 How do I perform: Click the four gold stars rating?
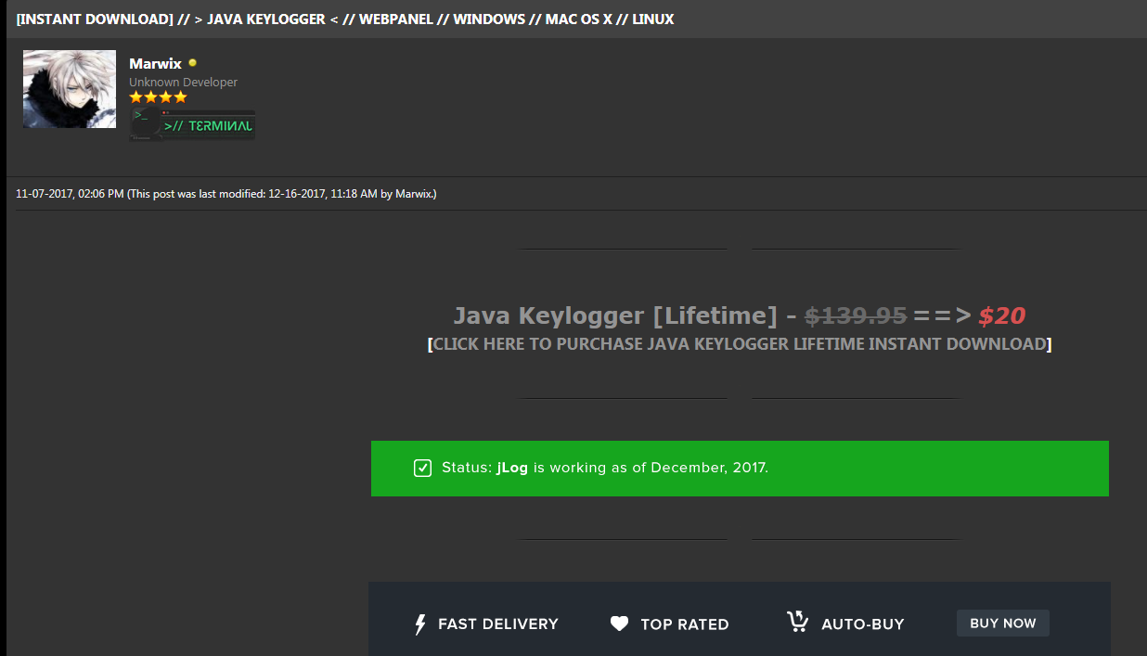coord(158,97)
